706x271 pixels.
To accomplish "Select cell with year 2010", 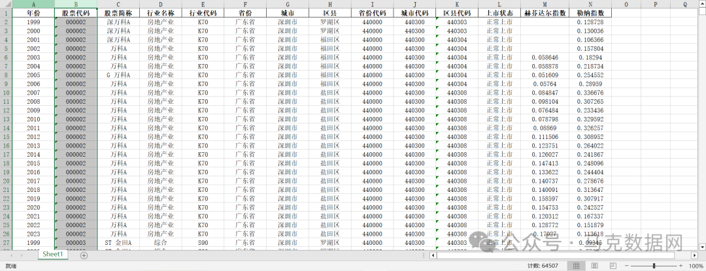I will click(x=33, y=119).
